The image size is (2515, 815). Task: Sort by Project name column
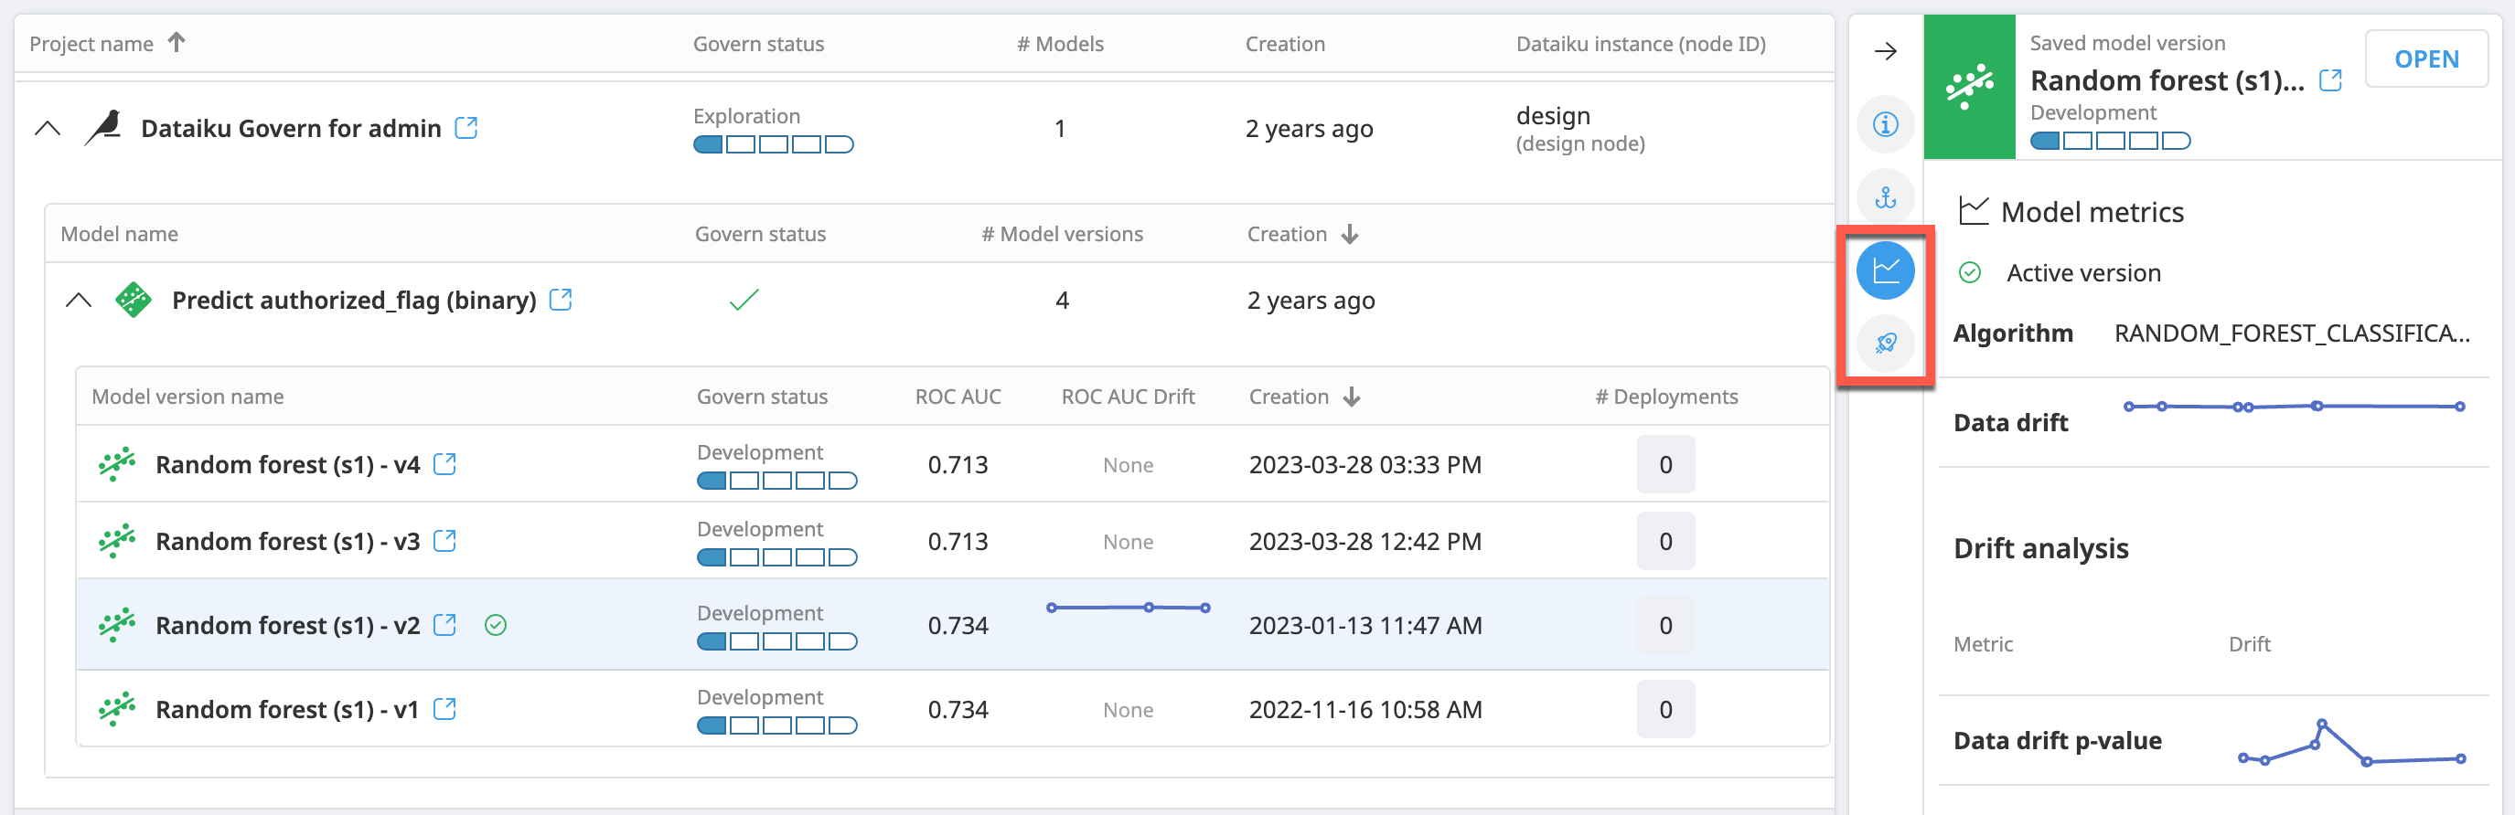tap(106, 44)
